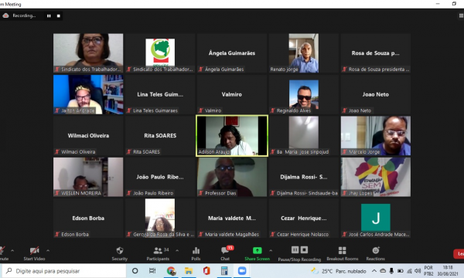Click the Pause button in Pause/Stop Recording
This screenshot has width=464, height=278.
pyautogui.click(x=295, y=250)
